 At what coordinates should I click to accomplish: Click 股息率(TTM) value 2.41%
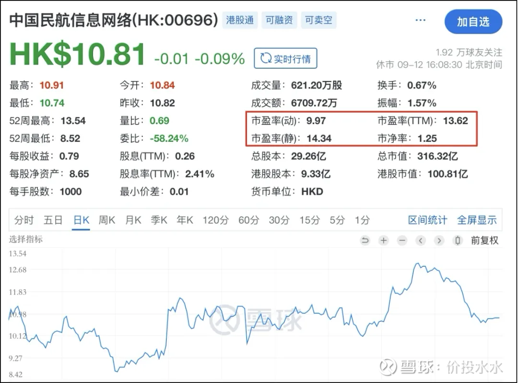click(x=200, y=174)
